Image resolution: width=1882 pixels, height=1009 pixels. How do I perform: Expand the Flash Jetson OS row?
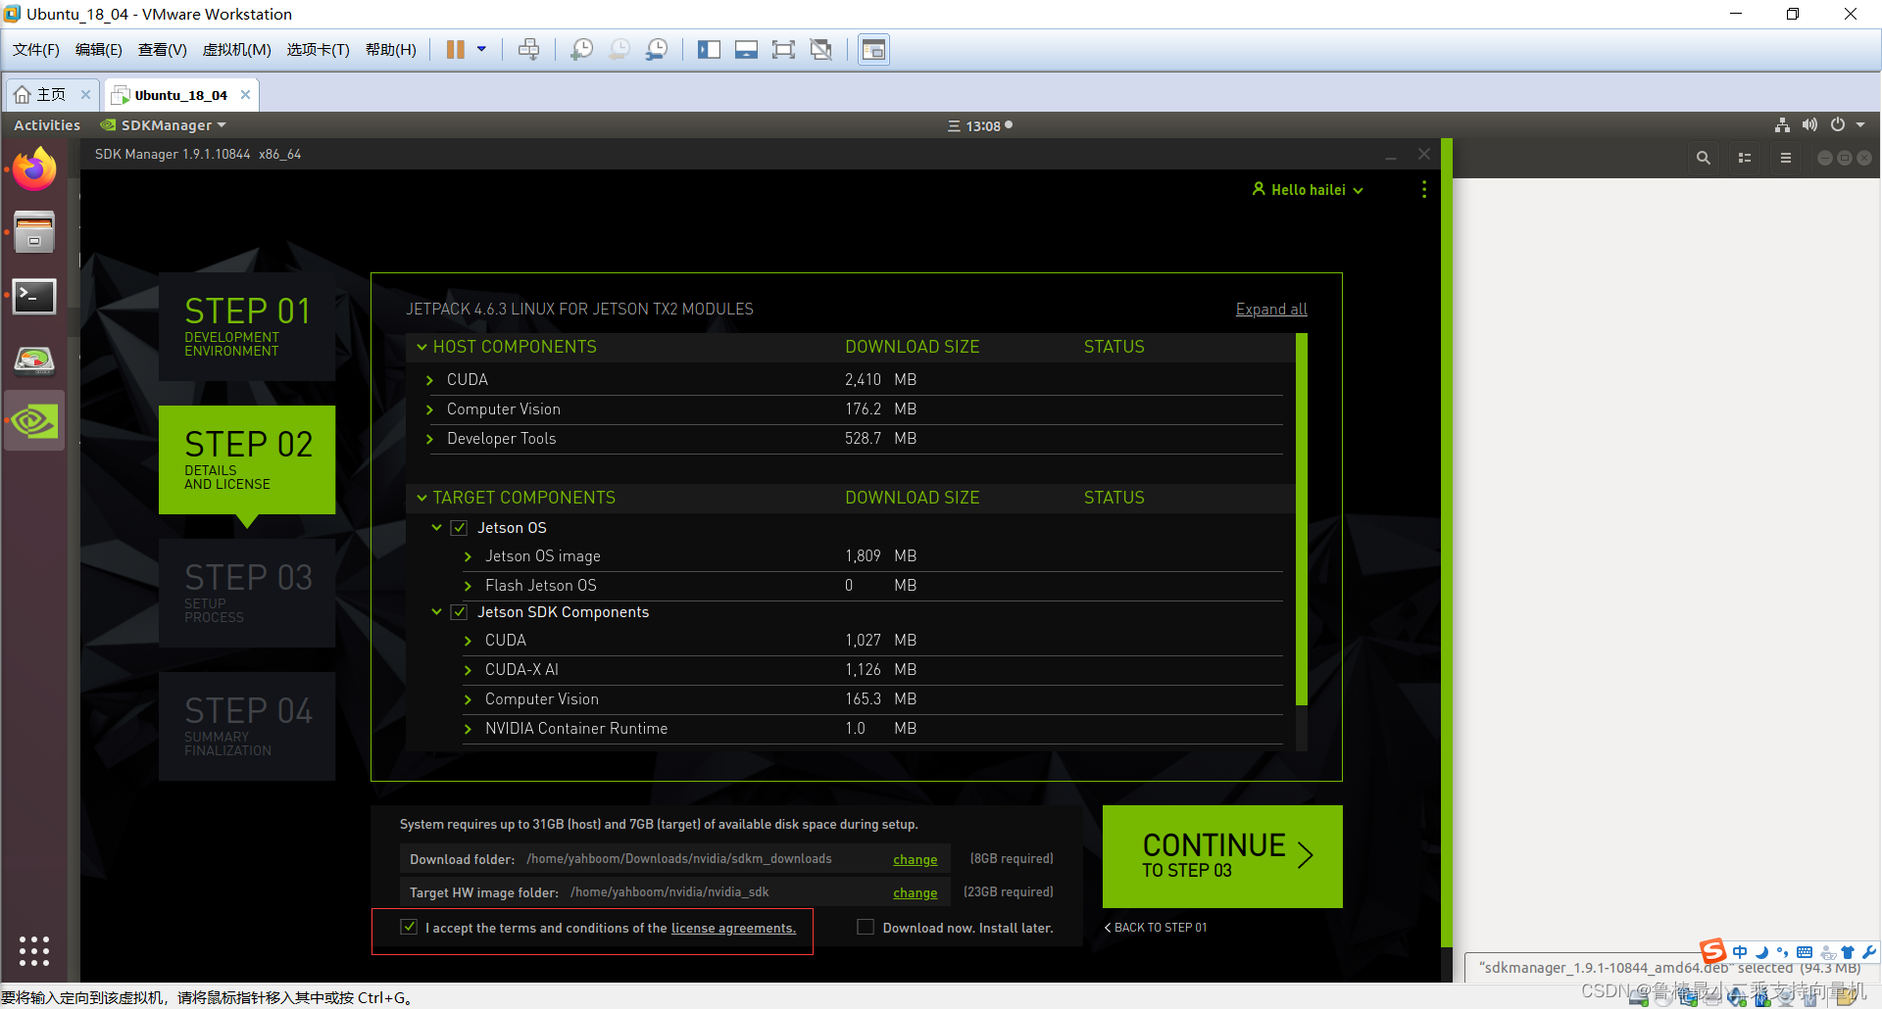[468, 586]
